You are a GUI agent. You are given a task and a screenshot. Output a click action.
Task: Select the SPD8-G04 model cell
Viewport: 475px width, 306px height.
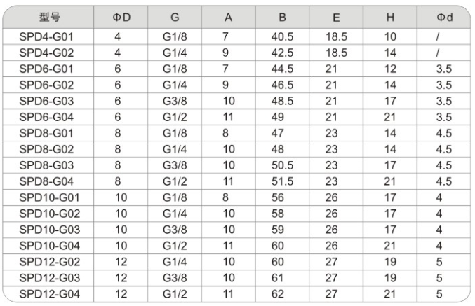(x=46, y=181)
